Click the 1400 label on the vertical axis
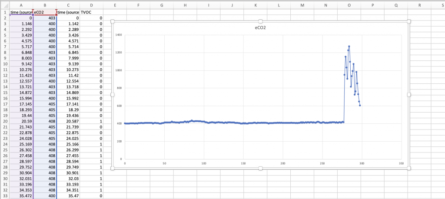The image size is (445, 199). coord(119,34)
